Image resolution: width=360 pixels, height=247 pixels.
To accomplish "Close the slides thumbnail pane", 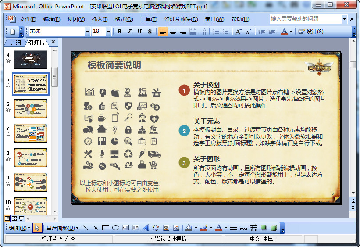I will 53,42.
